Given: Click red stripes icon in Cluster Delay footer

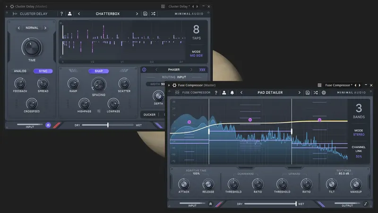Looking at the screenshot, I should click(x=57, y=125).
